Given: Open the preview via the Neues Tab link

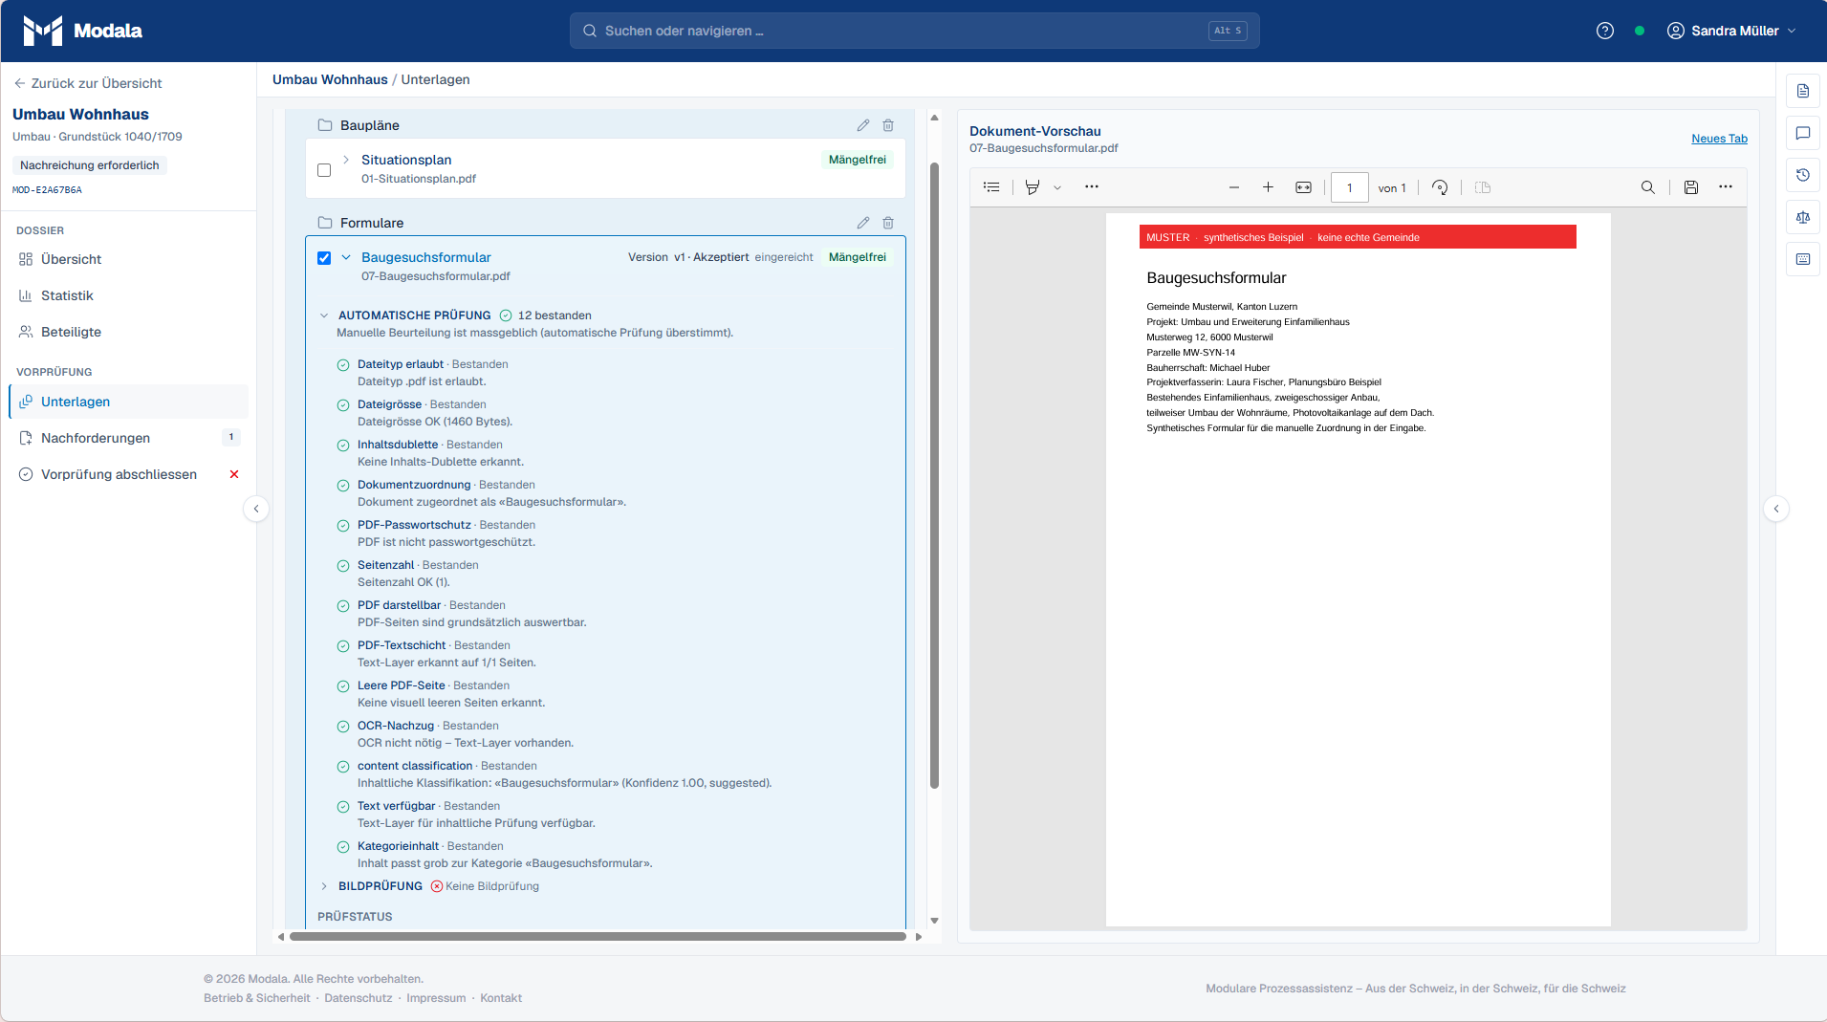Looking at the screenshot, I should click(x=1719, y=139).
